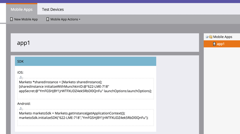Click the Mobile Apps folder icon in tree
This screenshot has height=134, width=240.
coord(211,37)
